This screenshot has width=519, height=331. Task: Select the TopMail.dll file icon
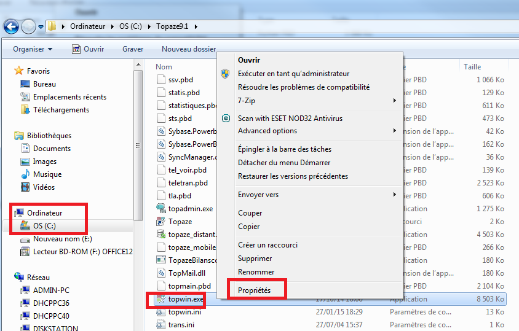point(161,273)
